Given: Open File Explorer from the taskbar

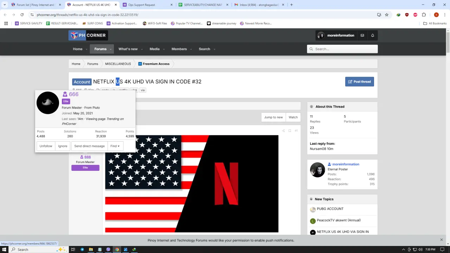Looking at the screenshot, I should click(x=91, y=249).
